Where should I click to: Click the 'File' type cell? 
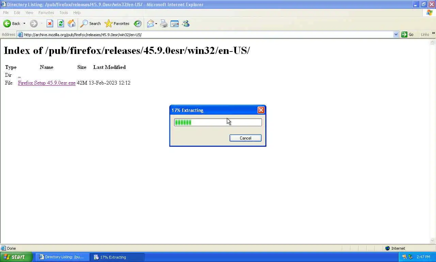click(9, 83)
